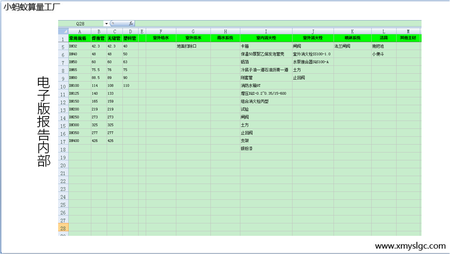
Task: Select row 28 header
Action: click(63, 228)
